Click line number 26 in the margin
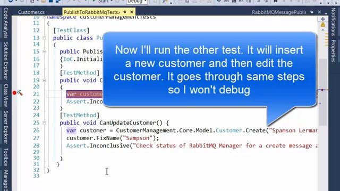 [x=36, y=131]
